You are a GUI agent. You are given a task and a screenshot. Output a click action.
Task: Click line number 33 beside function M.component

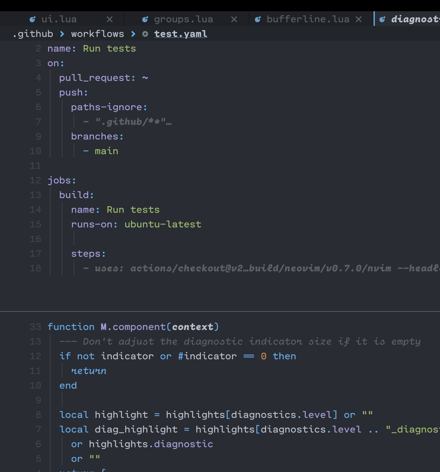click(35, 327)
